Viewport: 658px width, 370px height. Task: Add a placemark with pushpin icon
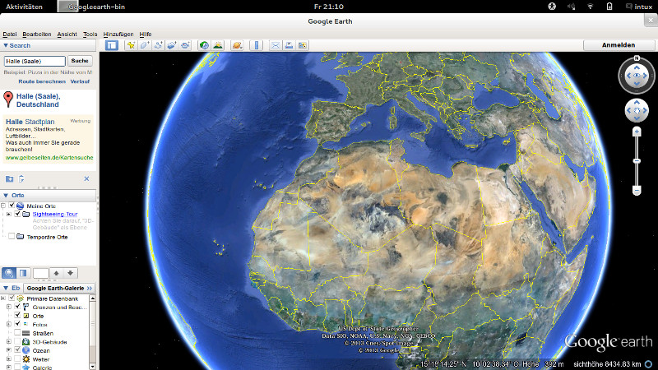(x=131, y=45)
